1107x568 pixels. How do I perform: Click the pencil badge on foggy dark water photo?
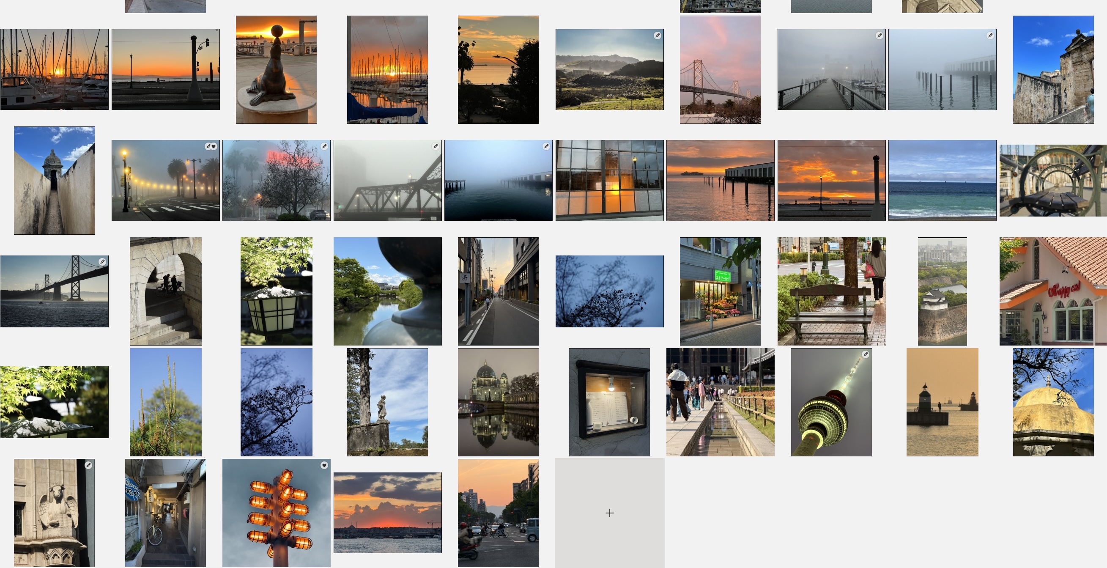click(x=546, y=147)
